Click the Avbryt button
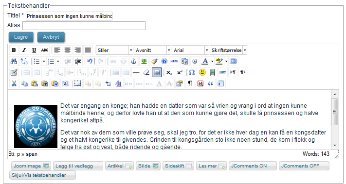 51,37
